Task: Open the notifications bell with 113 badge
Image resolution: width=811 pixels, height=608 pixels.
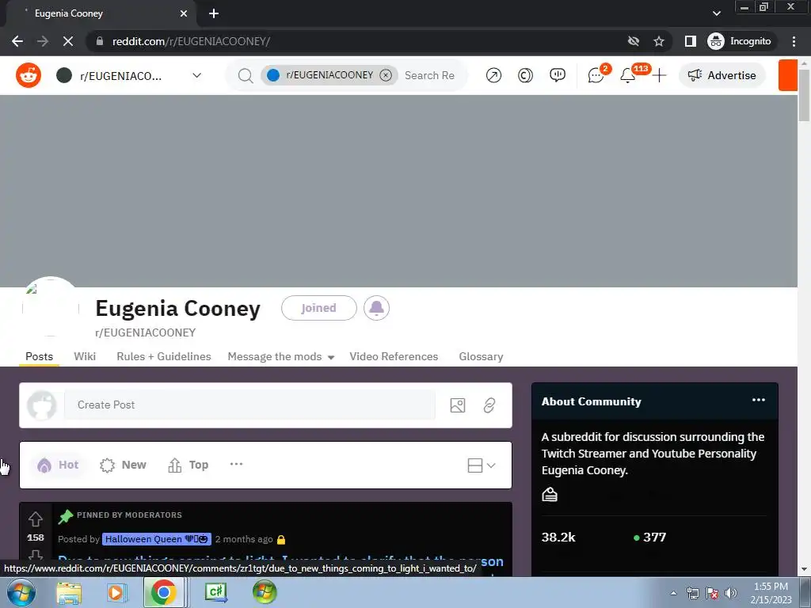Action: coord(628,75)
